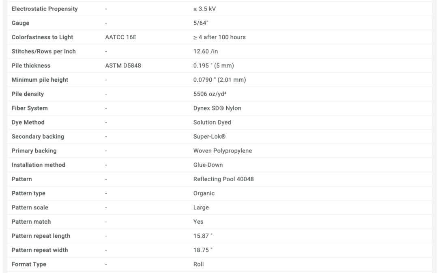Image resolution: width=438 pixels, height=273 pixels.
Task: Select the Super-Lok® secondary backing value
Action: [210, 137]
